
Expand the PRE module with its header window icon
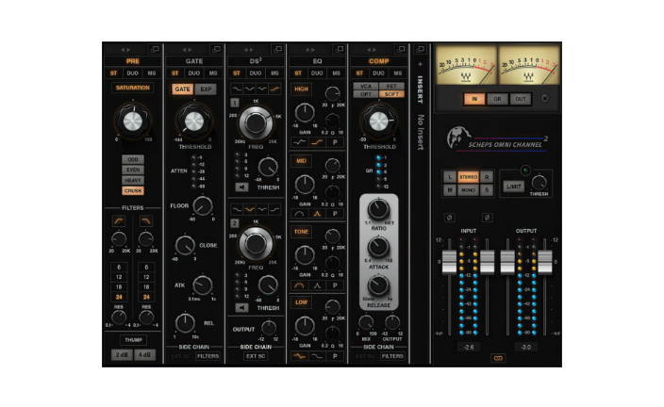[x=155, y=50]
